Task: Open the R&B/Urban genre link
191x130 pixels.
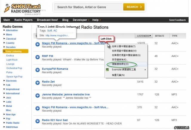Action: (x=12, y=127)
